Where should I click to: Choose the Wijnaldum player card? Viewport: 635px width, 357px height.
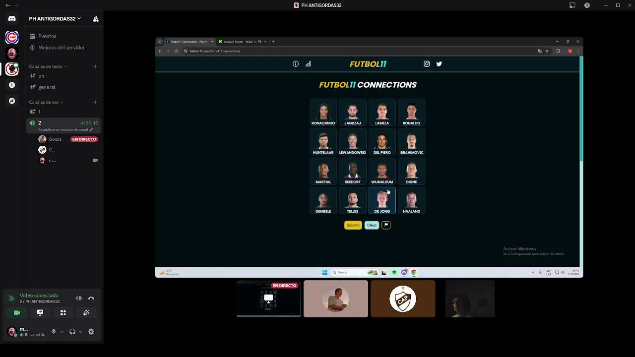click(382, 172)
